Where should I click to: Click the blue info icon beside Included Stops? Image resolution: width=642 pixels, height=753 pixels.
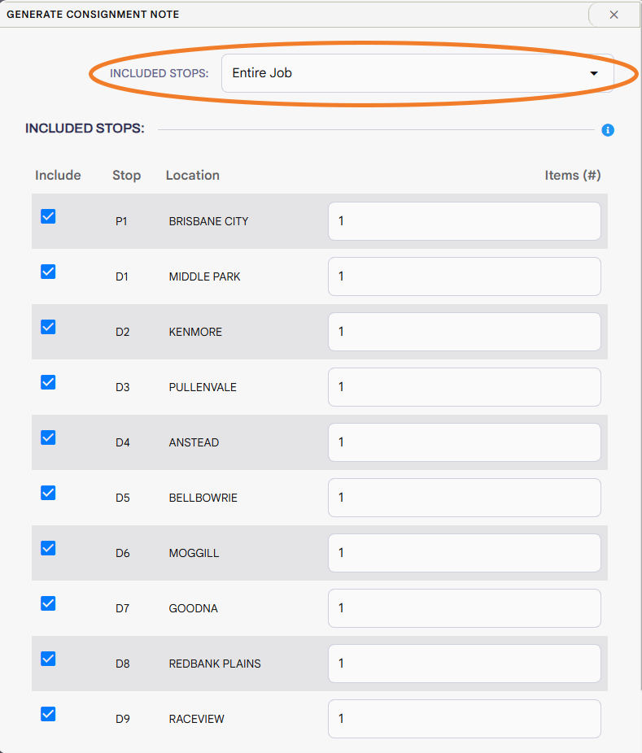tap(607, 130)
